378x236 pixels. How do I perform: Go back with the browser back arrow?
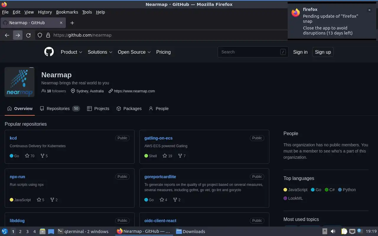click(7, 35)
